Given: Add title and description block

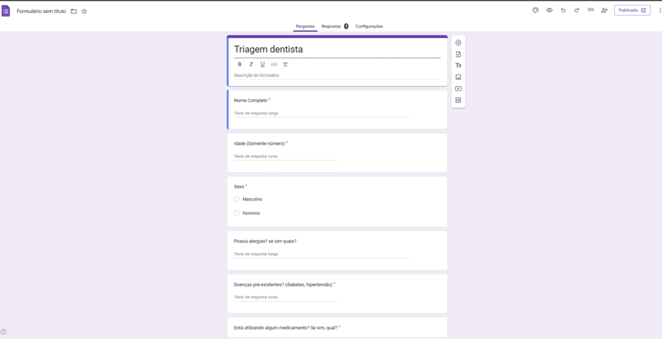Looking at the screenshot, I should [458, 66].
